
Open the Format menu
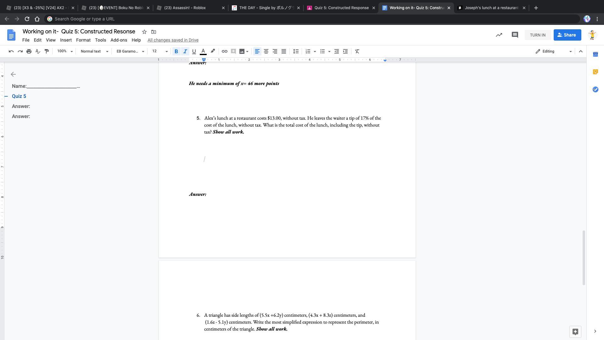point(83,40)
